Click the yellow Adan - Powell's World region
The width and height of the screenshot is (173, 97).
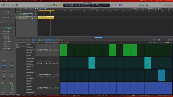point(46,18)
